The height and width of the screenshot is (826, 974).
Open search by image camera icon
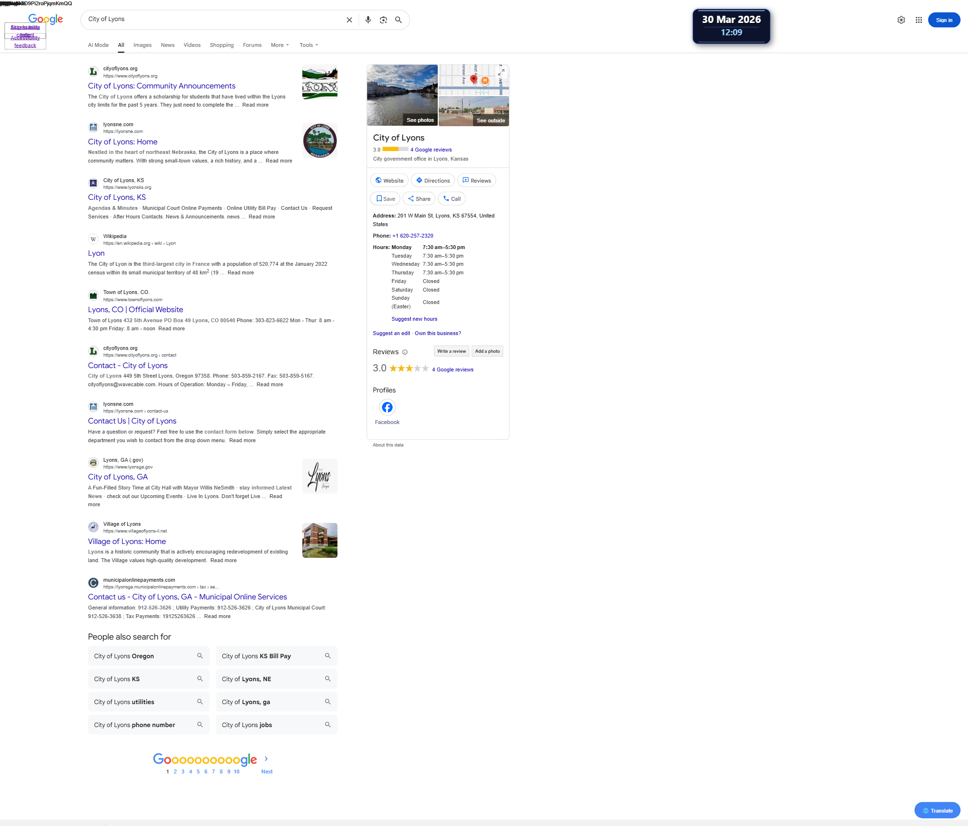pos(383,20)
